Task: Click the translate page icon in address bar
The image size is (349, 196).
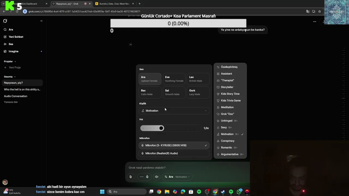Action: 308,11
